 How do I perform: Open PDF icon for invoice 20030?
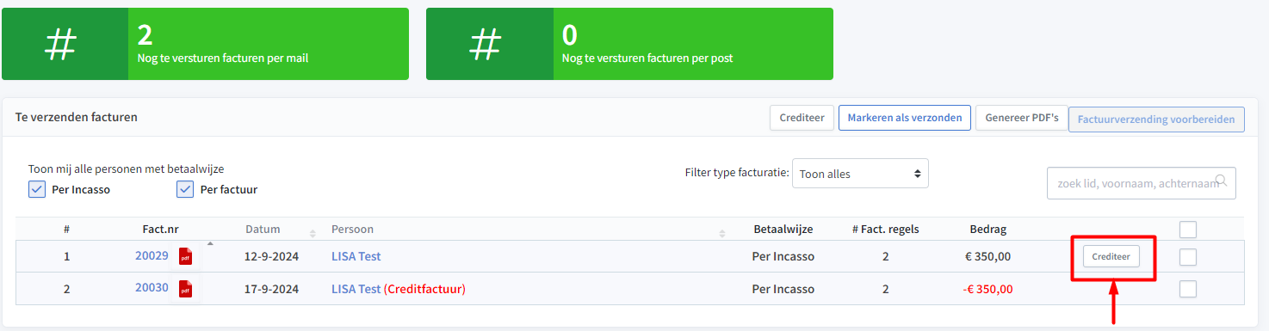pyautogui.click(x=185, y=289)
